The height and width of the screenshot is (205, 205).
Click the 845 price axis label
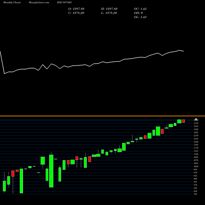pyautogui.click(x=196, y=188)
